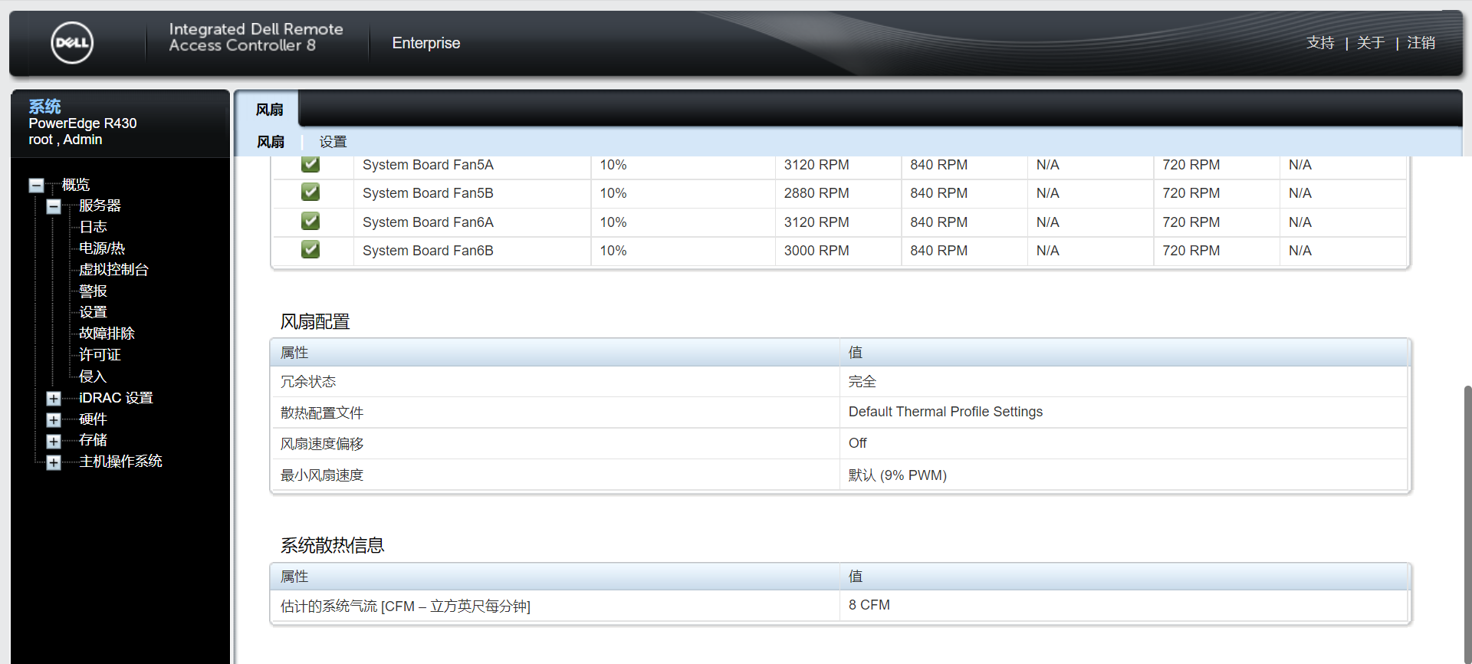Image resolution: width=1472 pixels, height=664 pixels.
Task: Open 故障排除 in the tree
Action: tap(107, 334)
